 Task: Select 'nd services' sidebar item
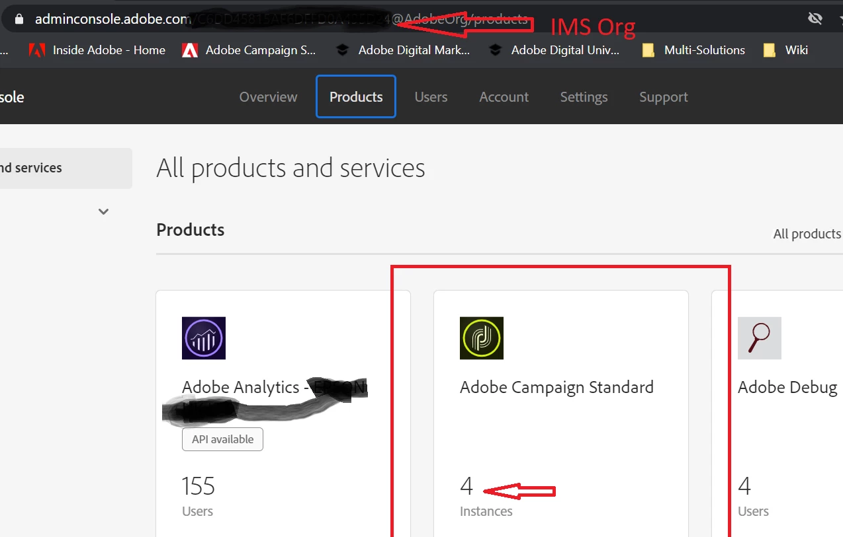click(x=66, y=168)
